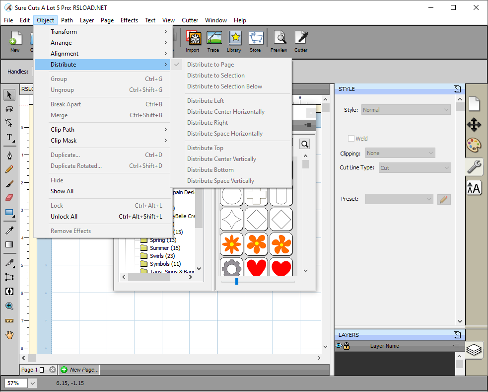
Task: Select the gear shape thumbnail
Action: pos(231,267)
